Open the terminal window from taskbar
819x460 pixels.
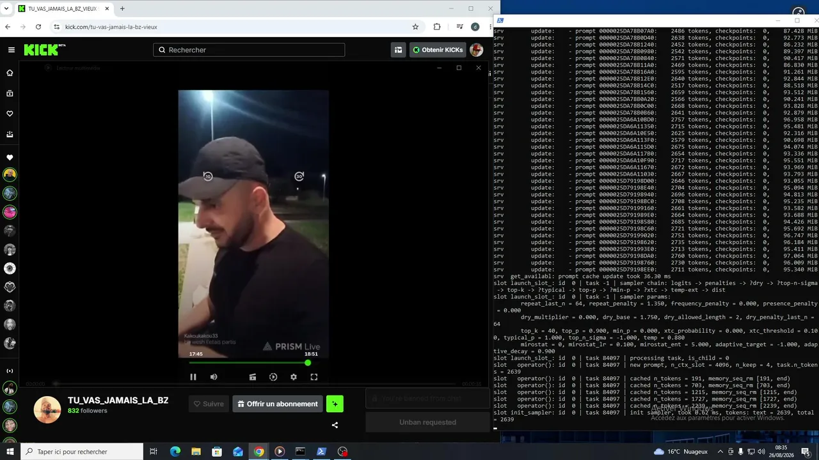pyautogui.click(x=300, y=452)
